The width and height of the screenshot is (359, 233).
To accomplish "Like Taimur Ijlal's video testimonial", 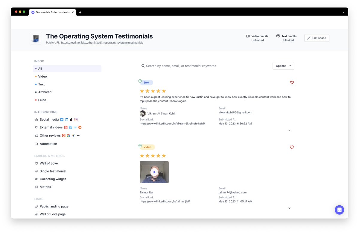I will [292, 147].
